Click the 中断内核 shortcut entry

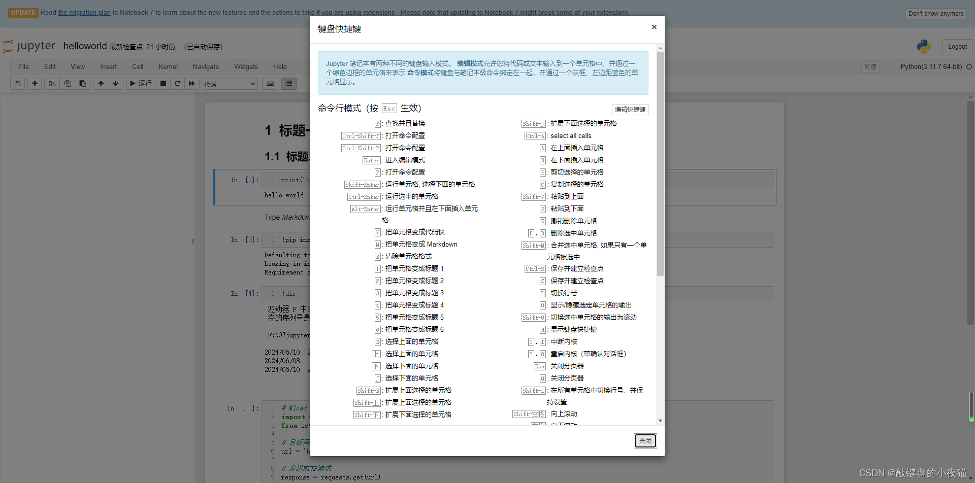564,342
